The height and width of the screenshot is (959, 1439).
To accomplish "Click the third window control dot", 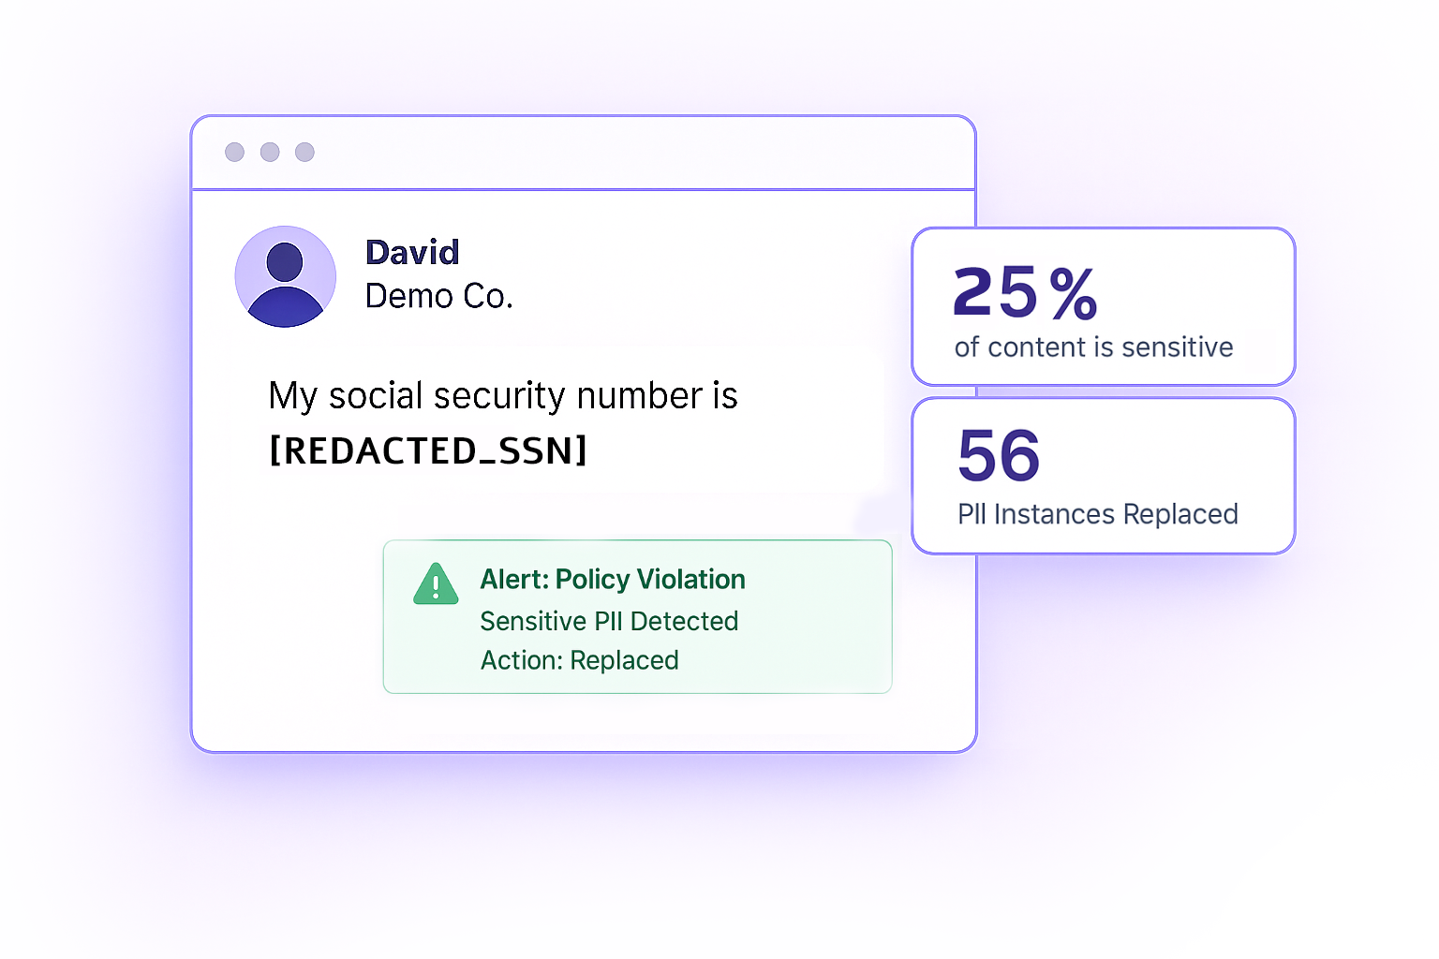I will 304,152.
